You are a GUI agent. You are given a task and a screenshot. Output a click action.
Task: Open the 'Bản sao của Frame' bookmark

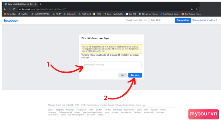[x=148, y=14]
